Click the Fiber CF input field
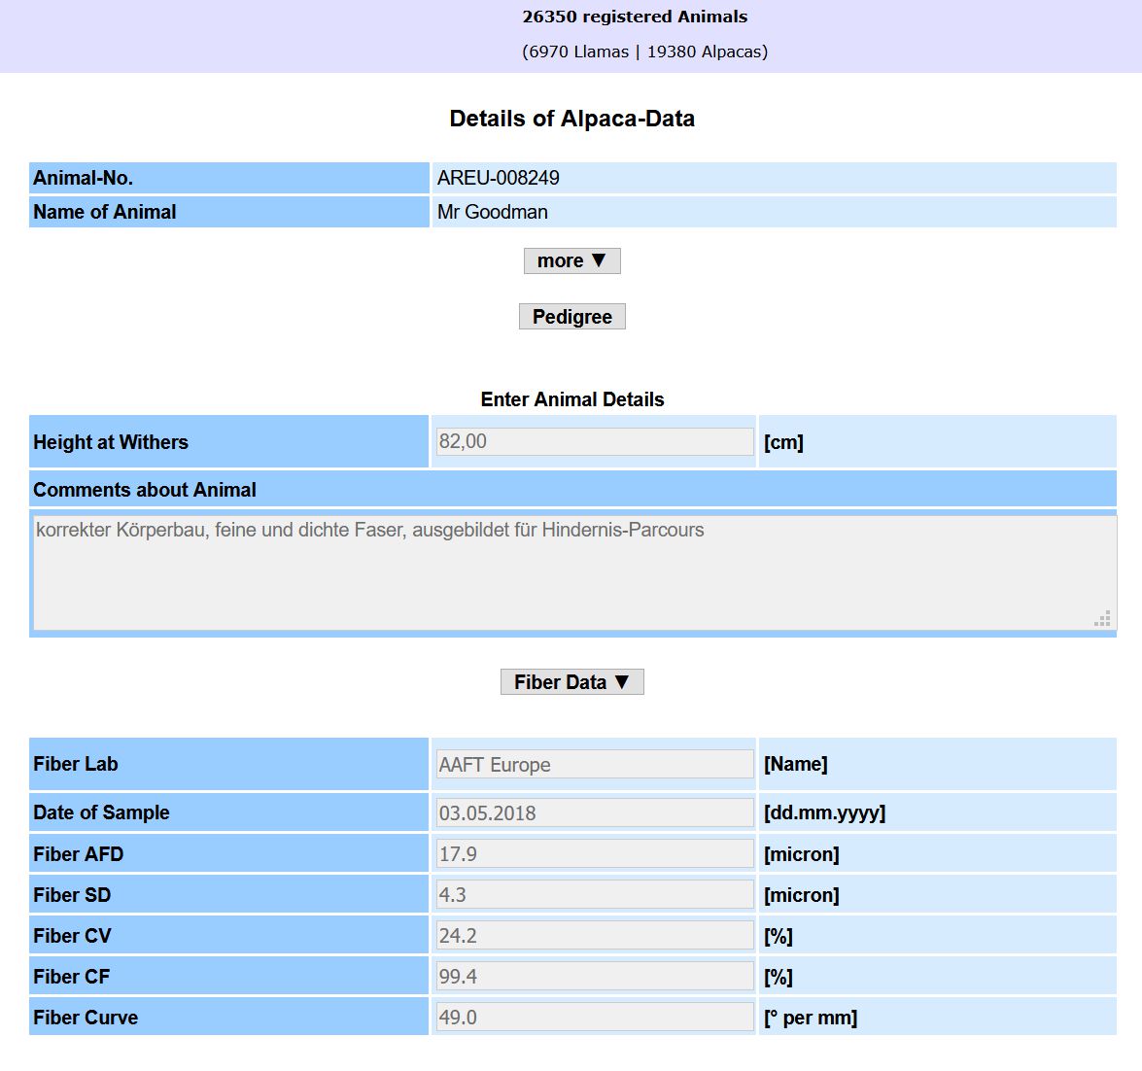The width and height of the screenshot is (1142, 1071). [x=595, y=976]
